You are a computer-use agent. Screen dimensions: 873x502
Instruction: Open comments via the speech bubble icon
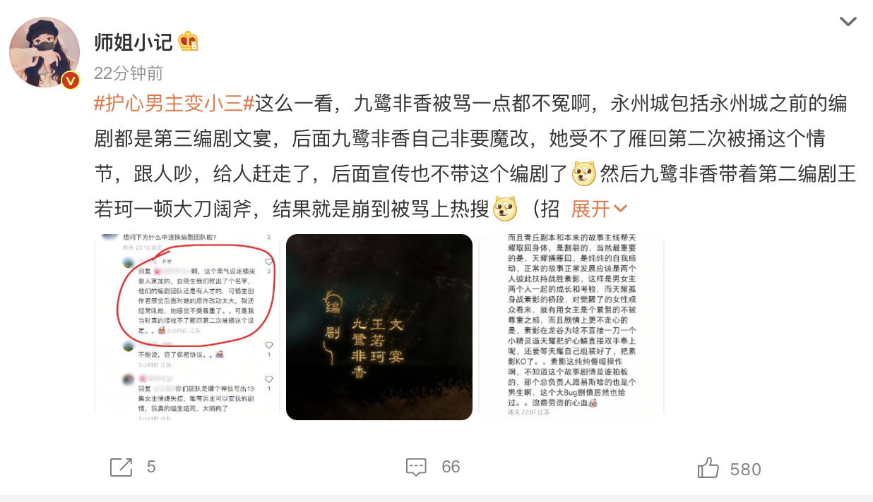tap(417, 467)
